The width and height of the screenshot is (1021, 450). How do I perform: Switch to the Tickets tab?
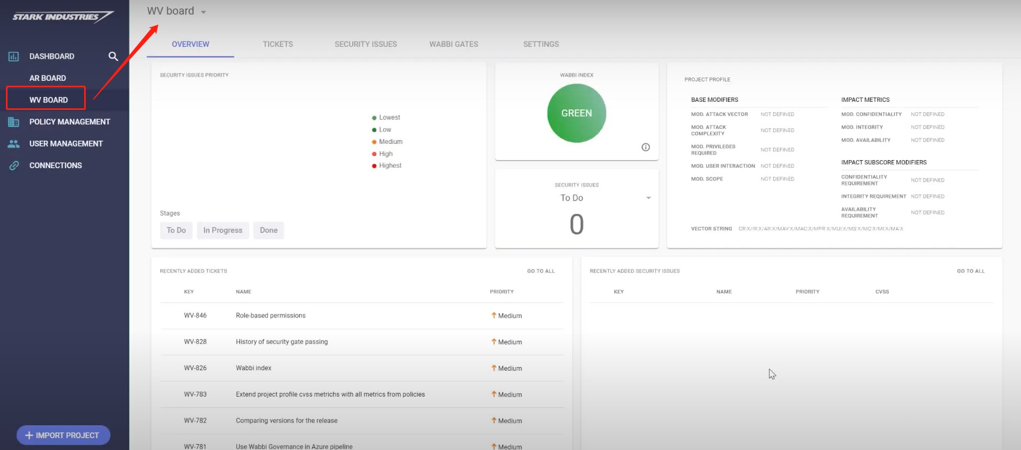pos(278,44)
